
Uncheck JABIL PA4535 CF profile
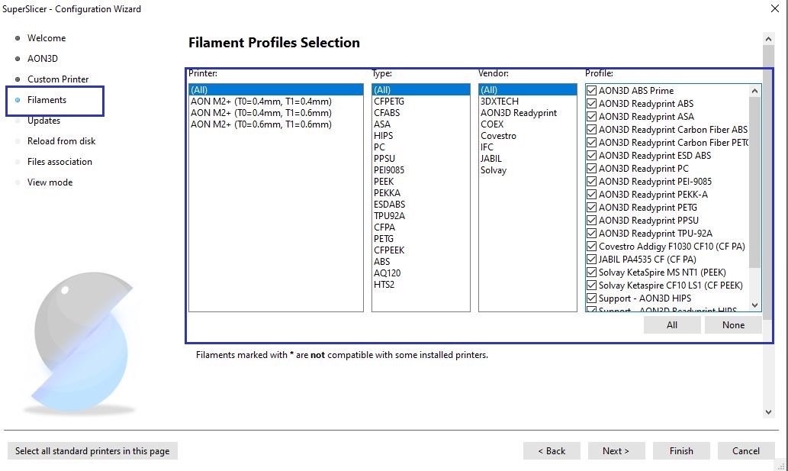click(591, 260)
